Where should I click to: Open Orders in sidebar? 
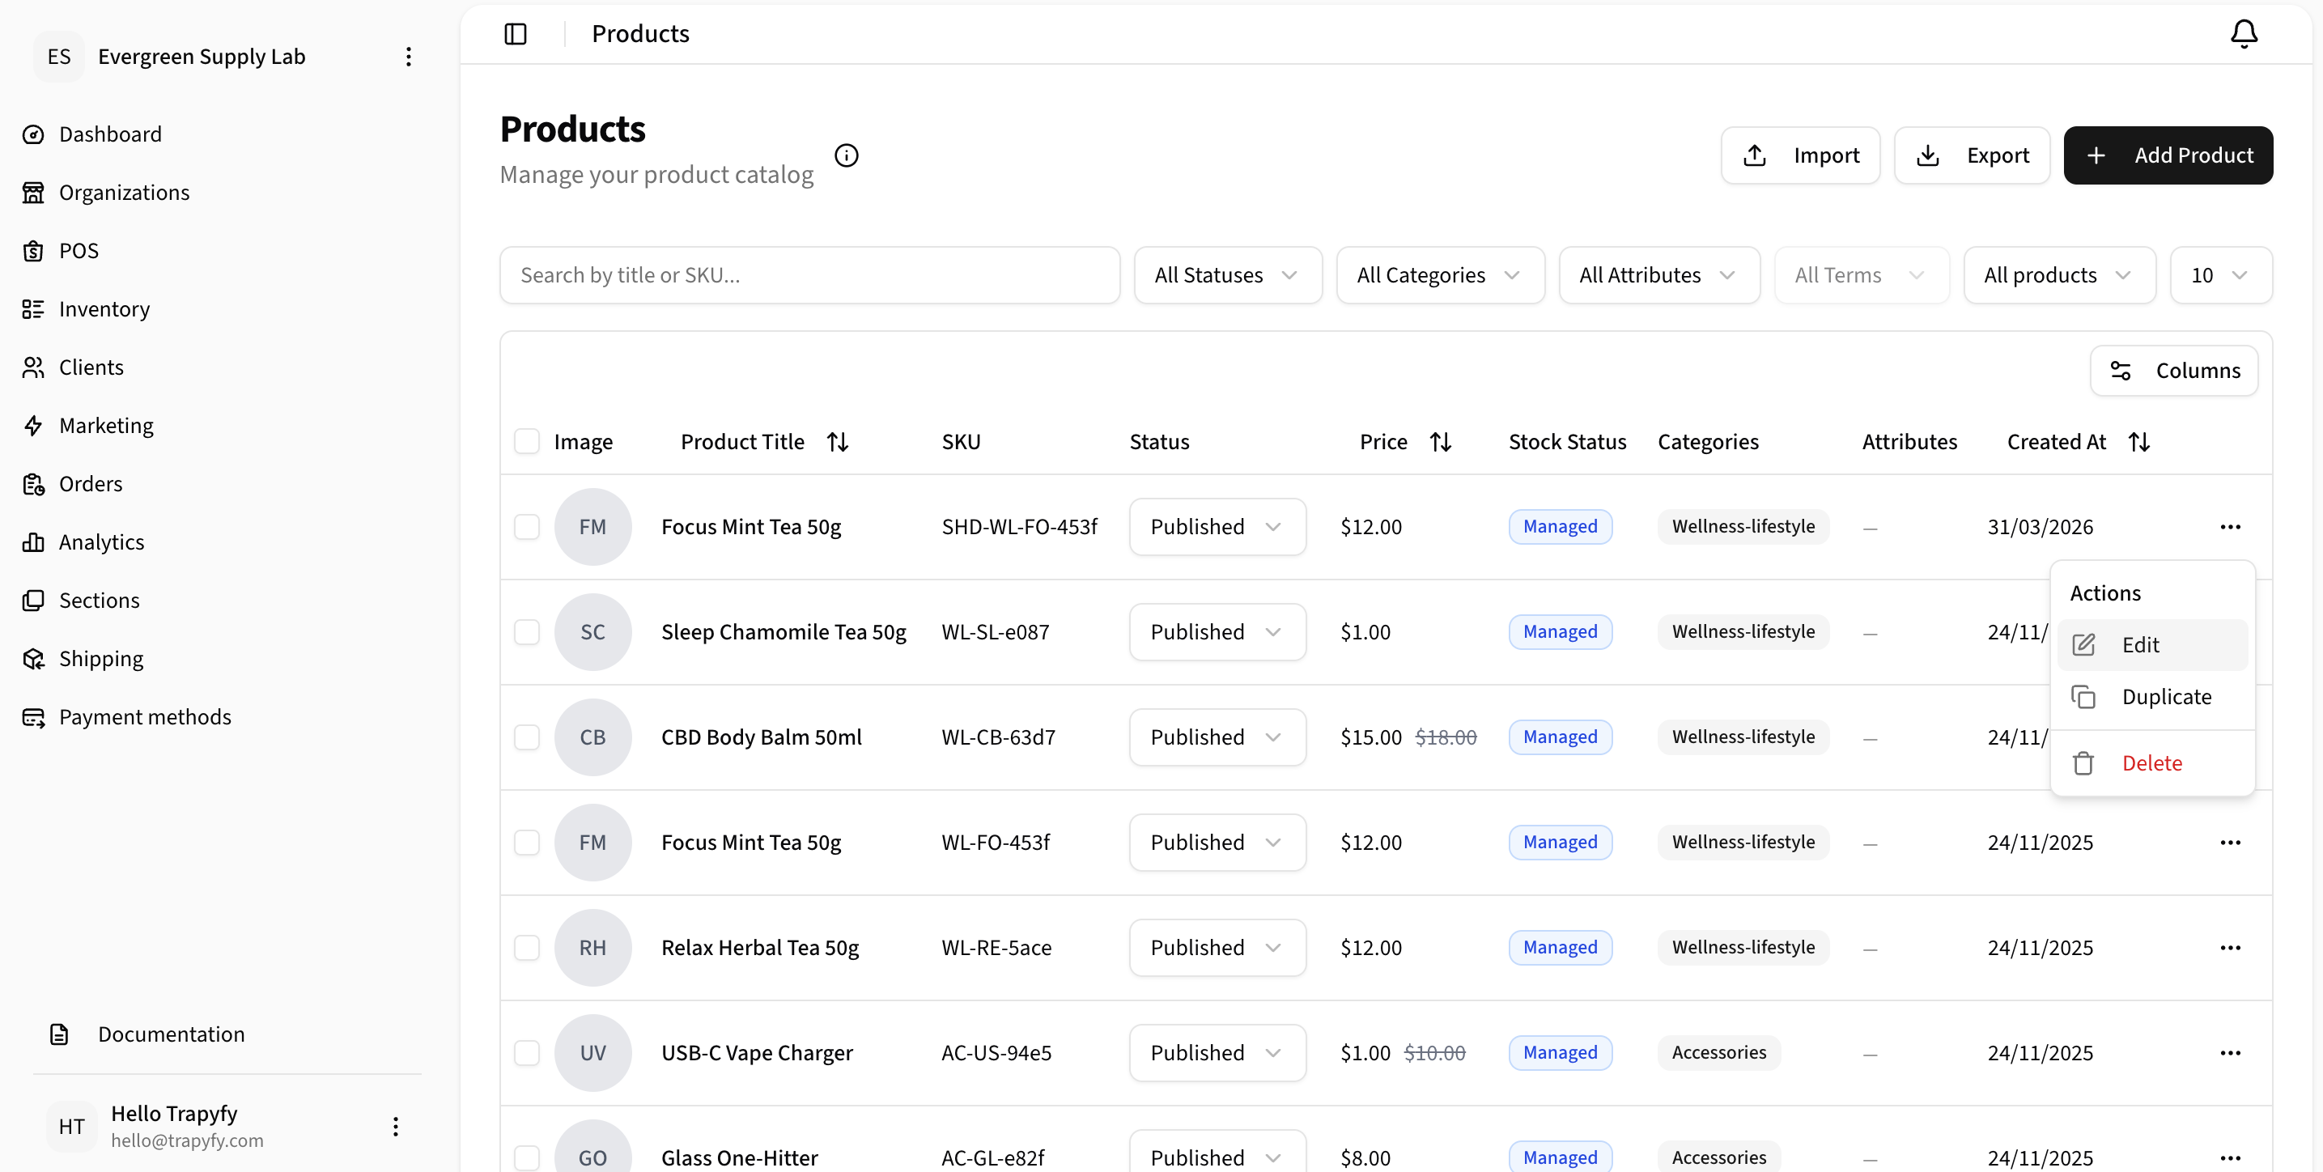coord(90,484)
